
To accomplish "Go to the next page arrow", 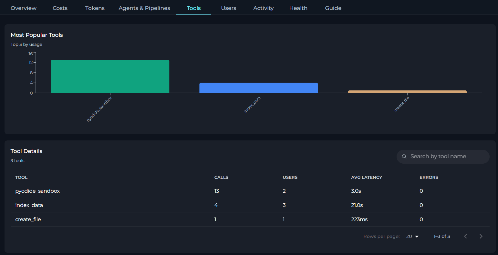I will point(481,236).
